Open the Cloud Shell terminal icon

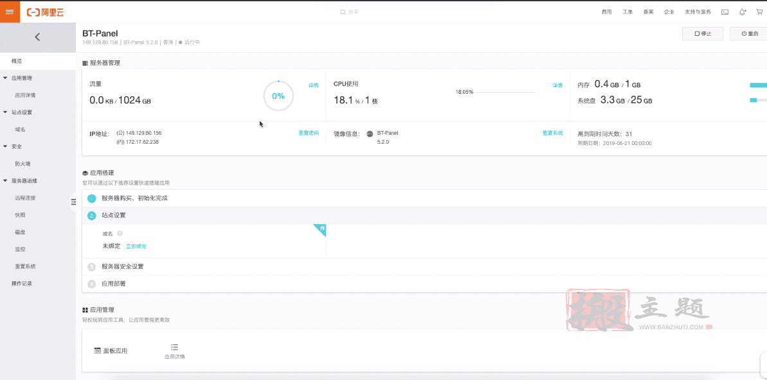point(725,12)
